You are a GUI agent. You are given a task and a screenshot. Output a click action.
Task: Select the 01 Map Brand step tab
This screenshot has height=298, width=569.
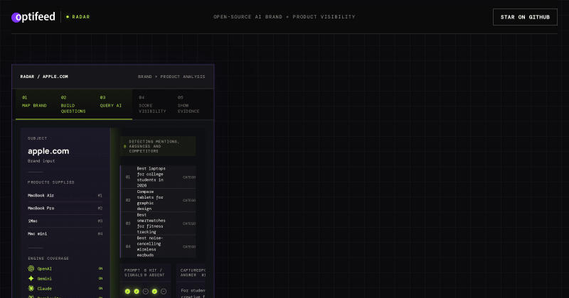coord(35,104)
